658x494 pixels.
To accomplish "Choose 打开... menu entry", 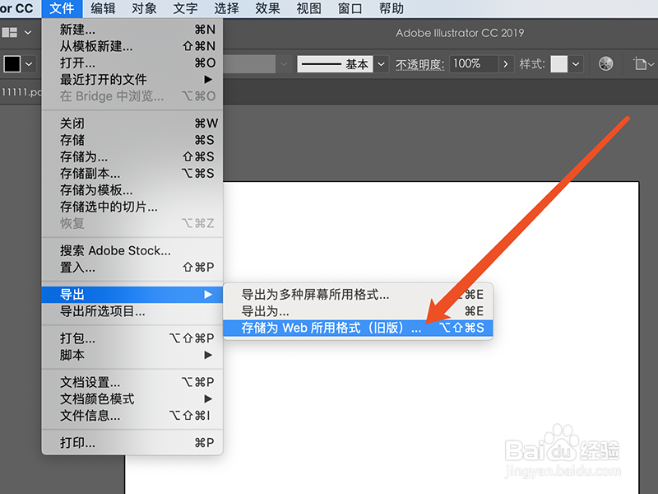I will (132, 63).
